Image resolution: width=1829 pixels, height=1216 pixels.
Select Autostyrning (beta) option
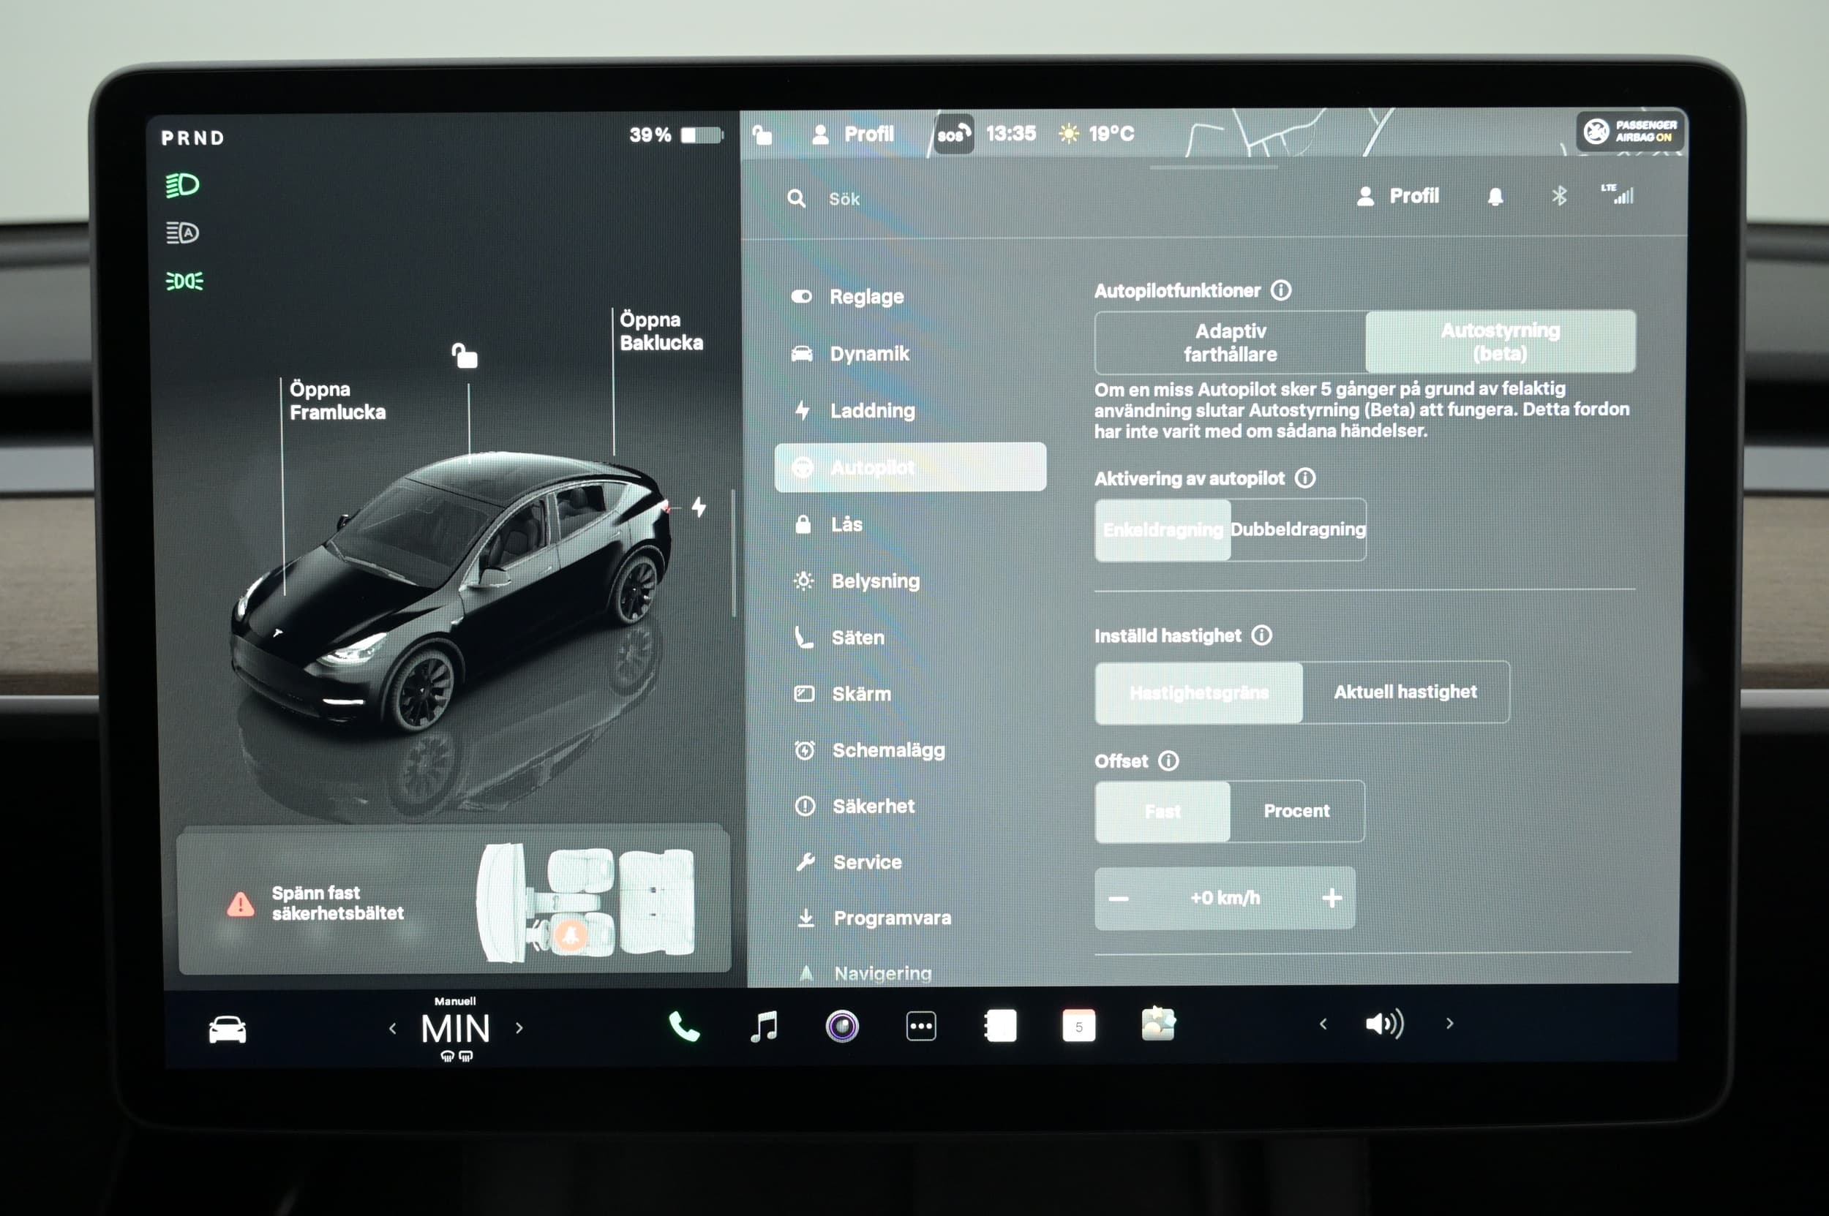(1501, 342)
